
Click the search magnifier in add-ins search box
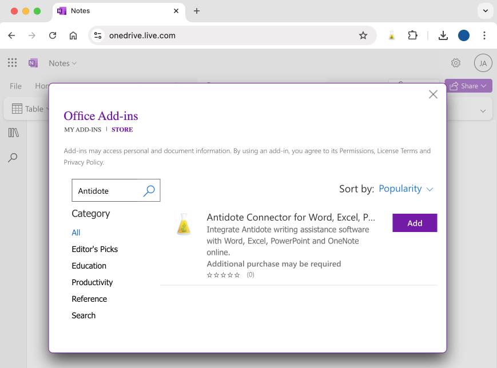149,191
